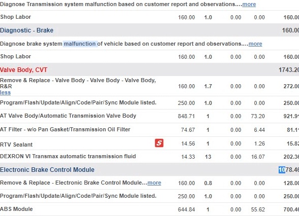Click the 1743.20 Valve Body total

pyautogui.click(x=289, y=70)
